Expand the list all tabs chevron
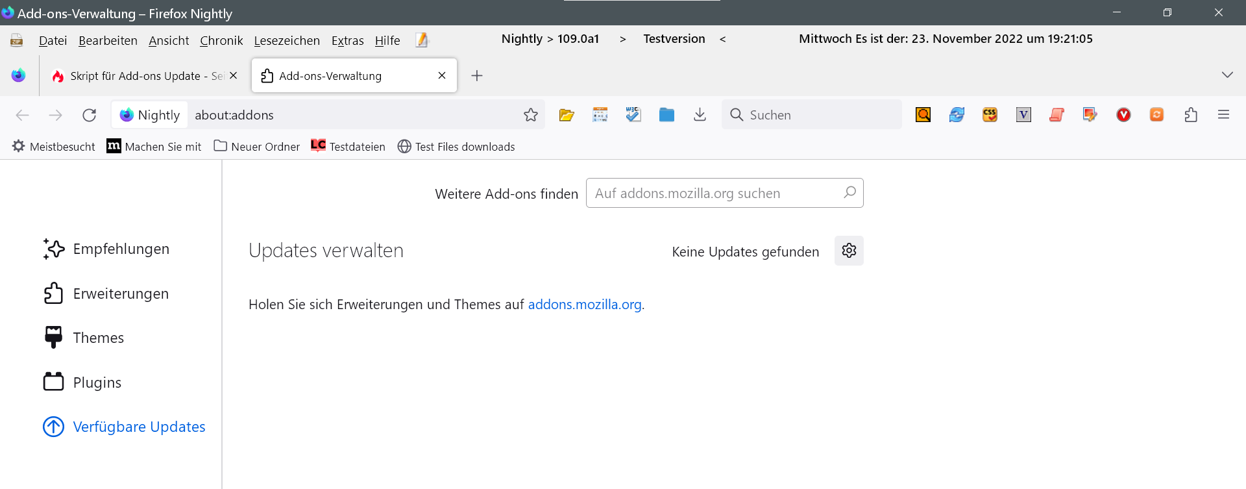The width and height of the screenshot is (1246, 489). 1227,75
